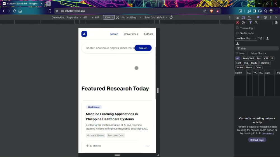Viewport: 280px width, 157px height.
Task: Open the Dimensions Responsive dropdown
Action: click(74, 17)
